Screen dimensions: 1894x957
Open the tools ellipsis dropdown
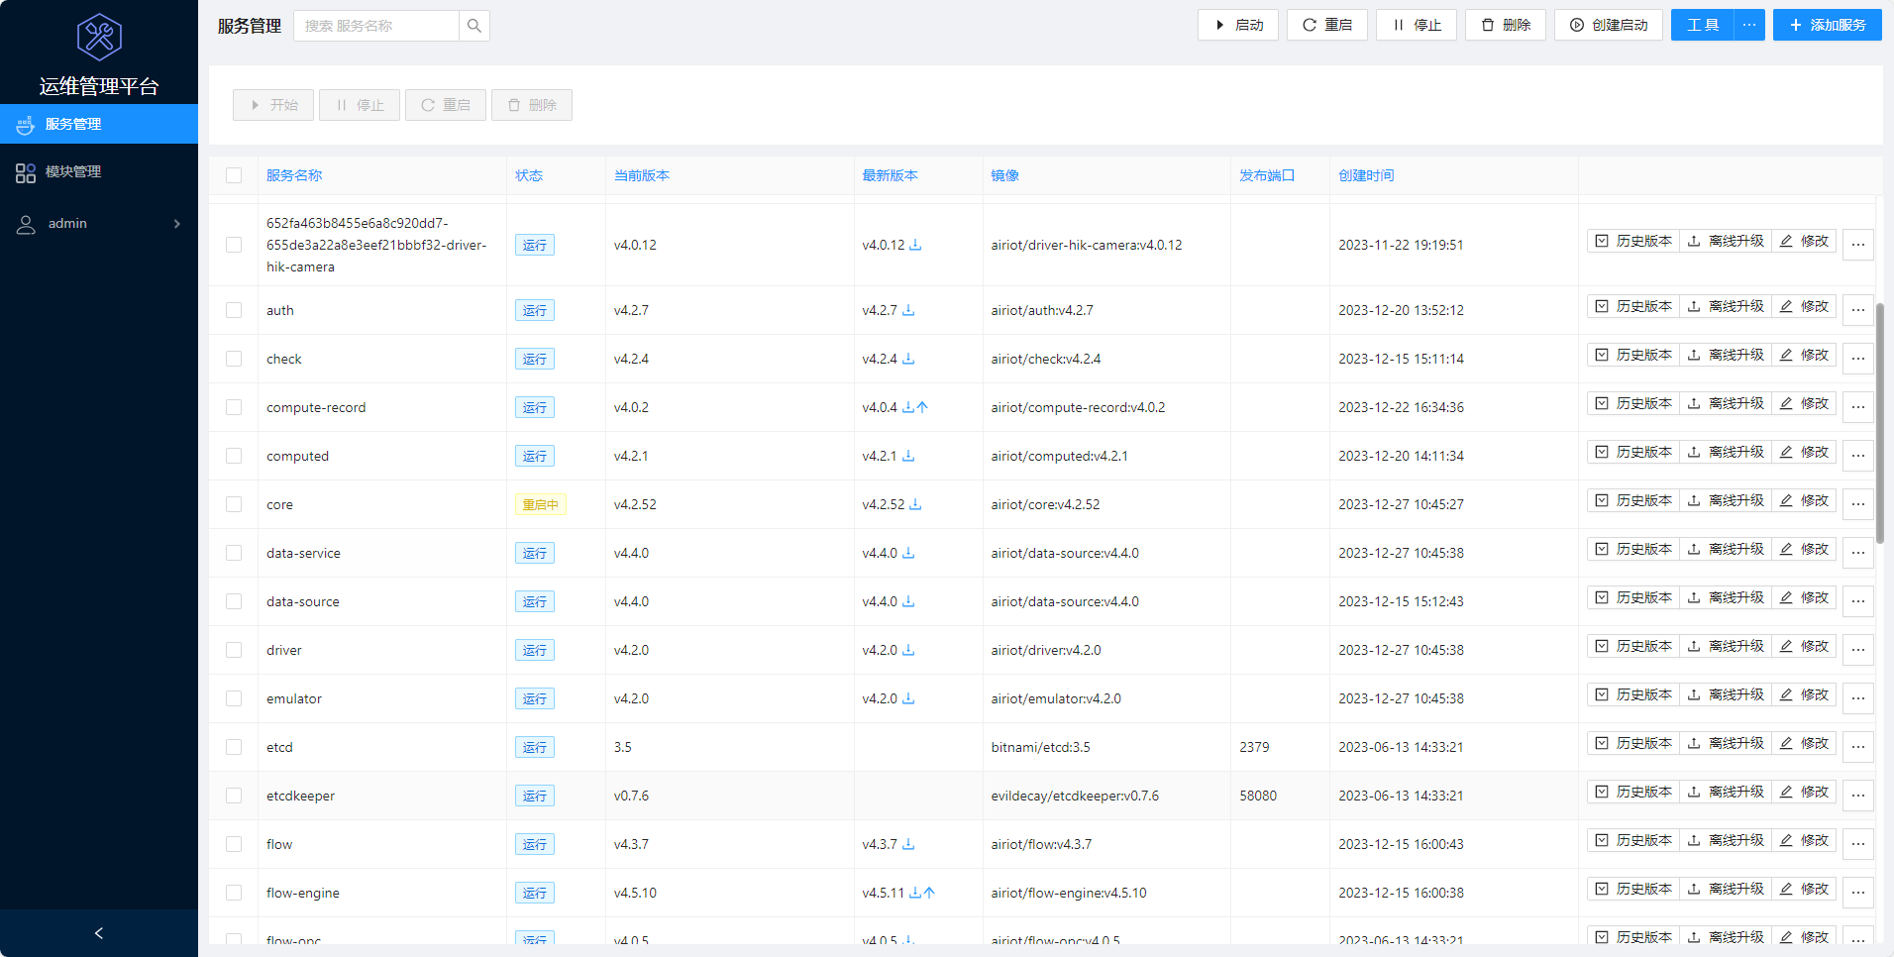1749,26
